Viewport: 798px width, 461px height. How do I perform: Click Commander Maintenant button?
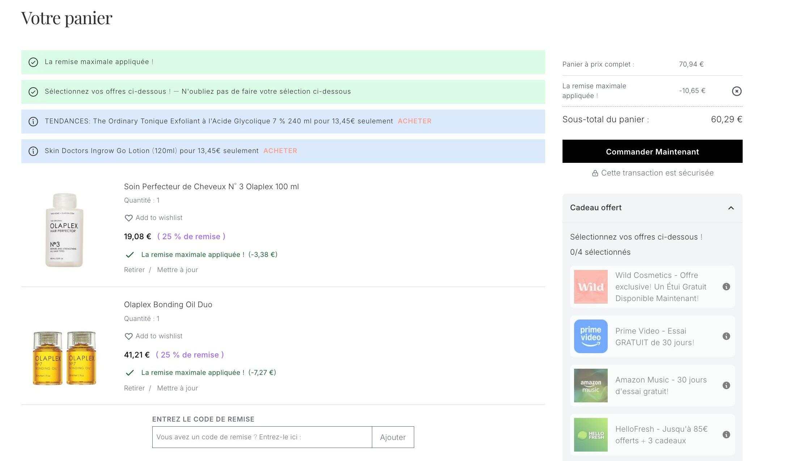652,151
